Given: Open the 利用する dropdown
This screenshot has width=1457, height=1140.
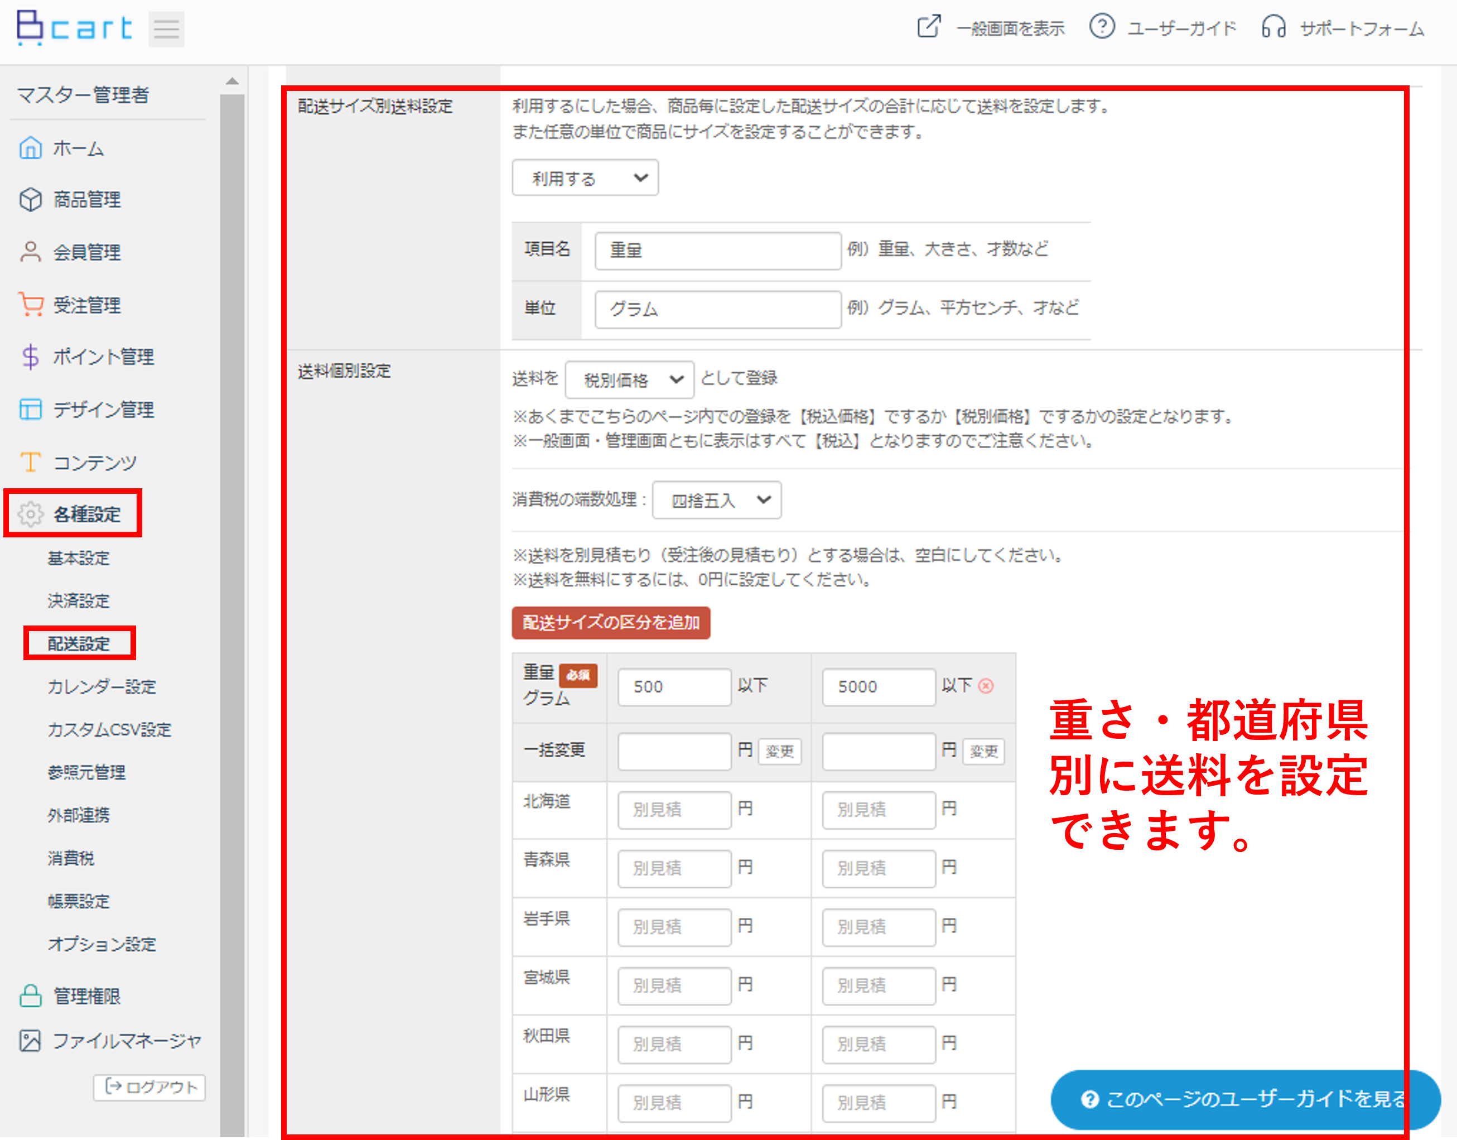Looking at the screenshot, I should click(x=585, y=177).
